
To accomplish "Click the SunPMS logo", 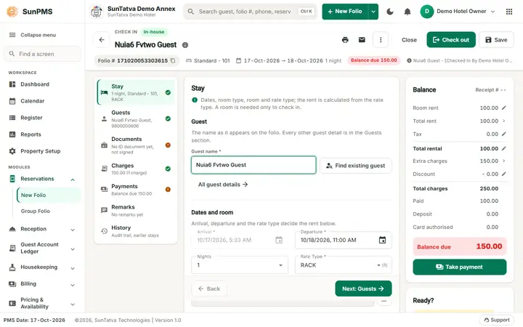I will click(x=12, y=12).
